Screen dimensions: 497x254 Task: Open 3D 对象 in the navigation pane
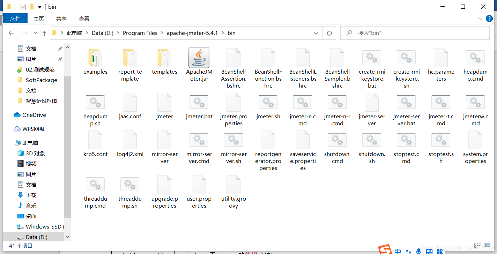pyautogui.click(x=35, y=153)
